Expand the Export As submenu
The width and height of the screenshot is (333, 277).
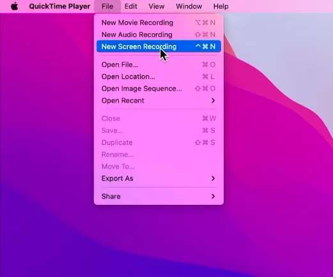tap(159, 178)
